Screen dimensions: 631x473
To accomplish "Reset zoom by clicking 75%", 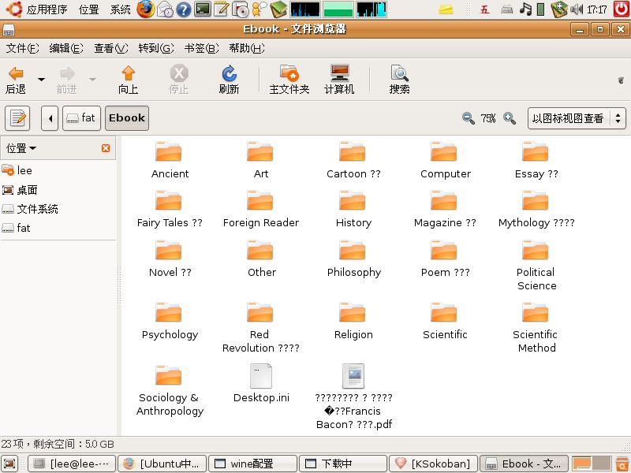I will tap(488, 118).
